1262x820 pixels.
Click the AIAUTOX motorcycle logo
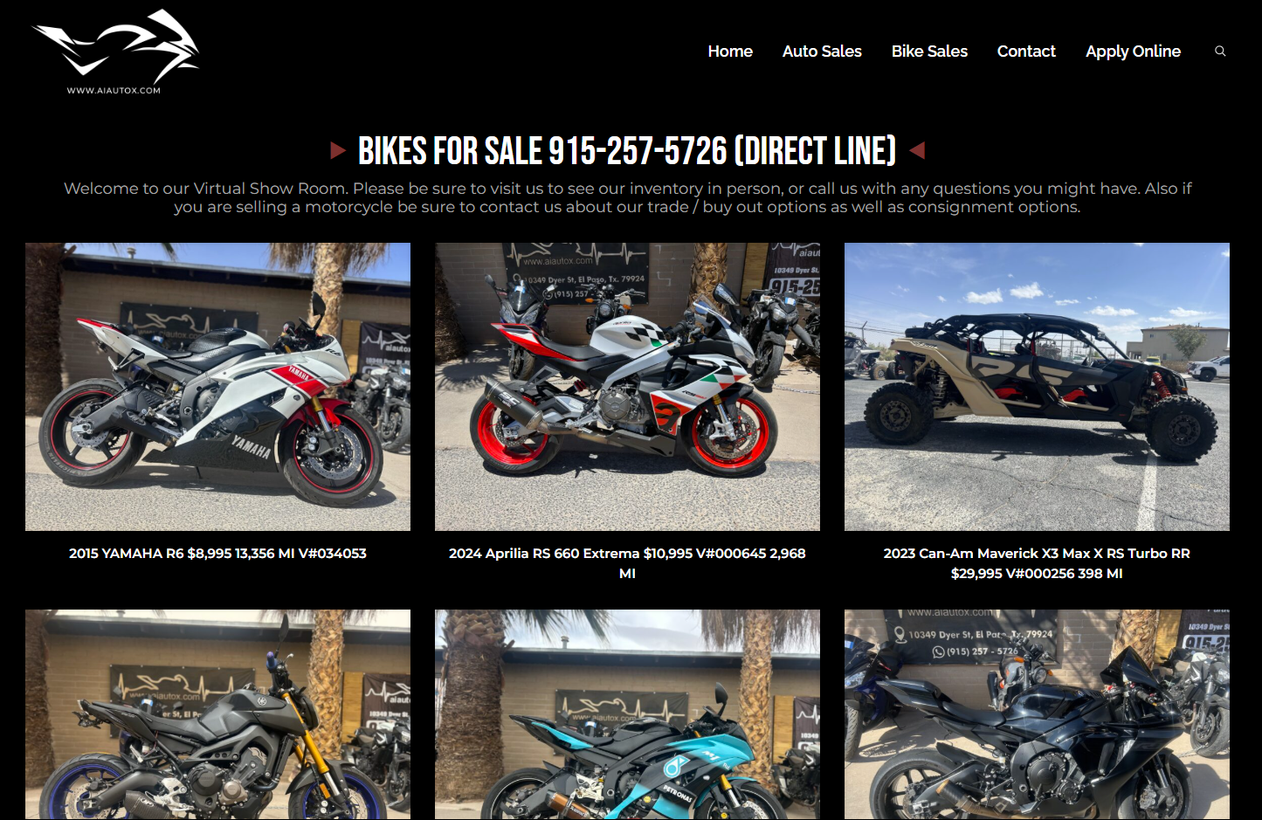115,52
